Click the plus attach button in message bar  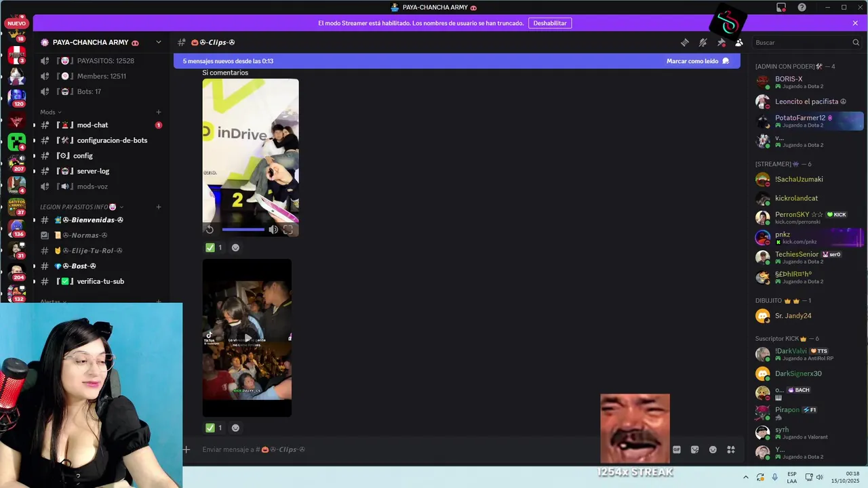click(186, 449)
